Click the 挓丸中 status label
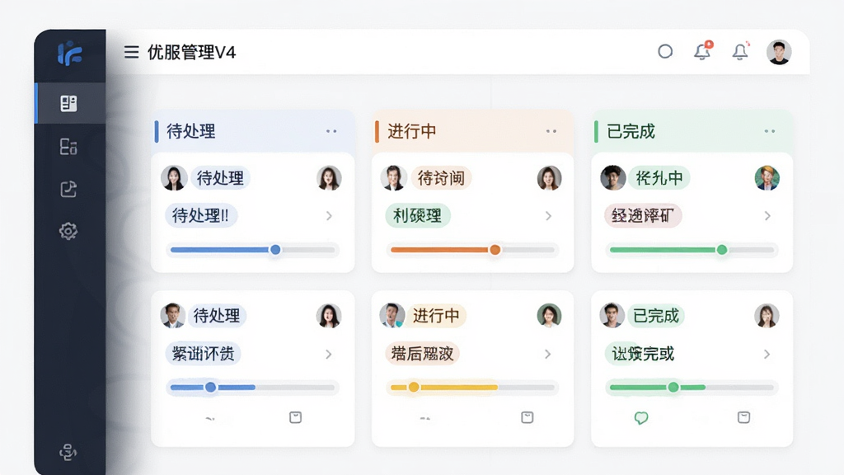Image resolution: width=844 pixels, height=475 pixels. click(x=659, y=178)
